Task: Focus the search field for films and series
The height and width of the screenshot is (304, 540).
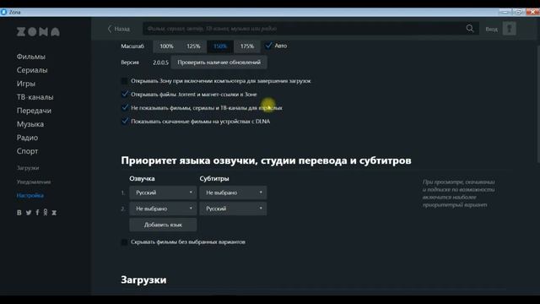Action: [x=305, y=29]
